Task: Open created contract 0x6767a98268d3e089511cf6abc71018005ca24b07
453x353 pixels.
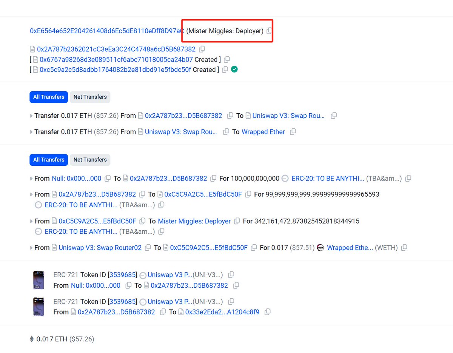Action: point(116,60)
